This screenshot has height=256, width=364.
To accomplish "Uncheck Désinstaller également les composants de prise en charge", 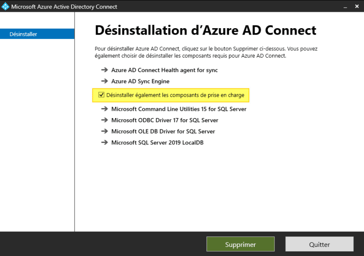I will click(101, 95).
